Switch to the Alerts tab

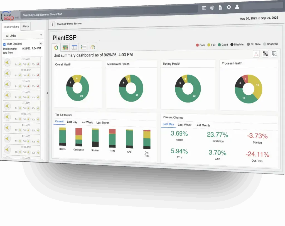(x=26, y=26)
